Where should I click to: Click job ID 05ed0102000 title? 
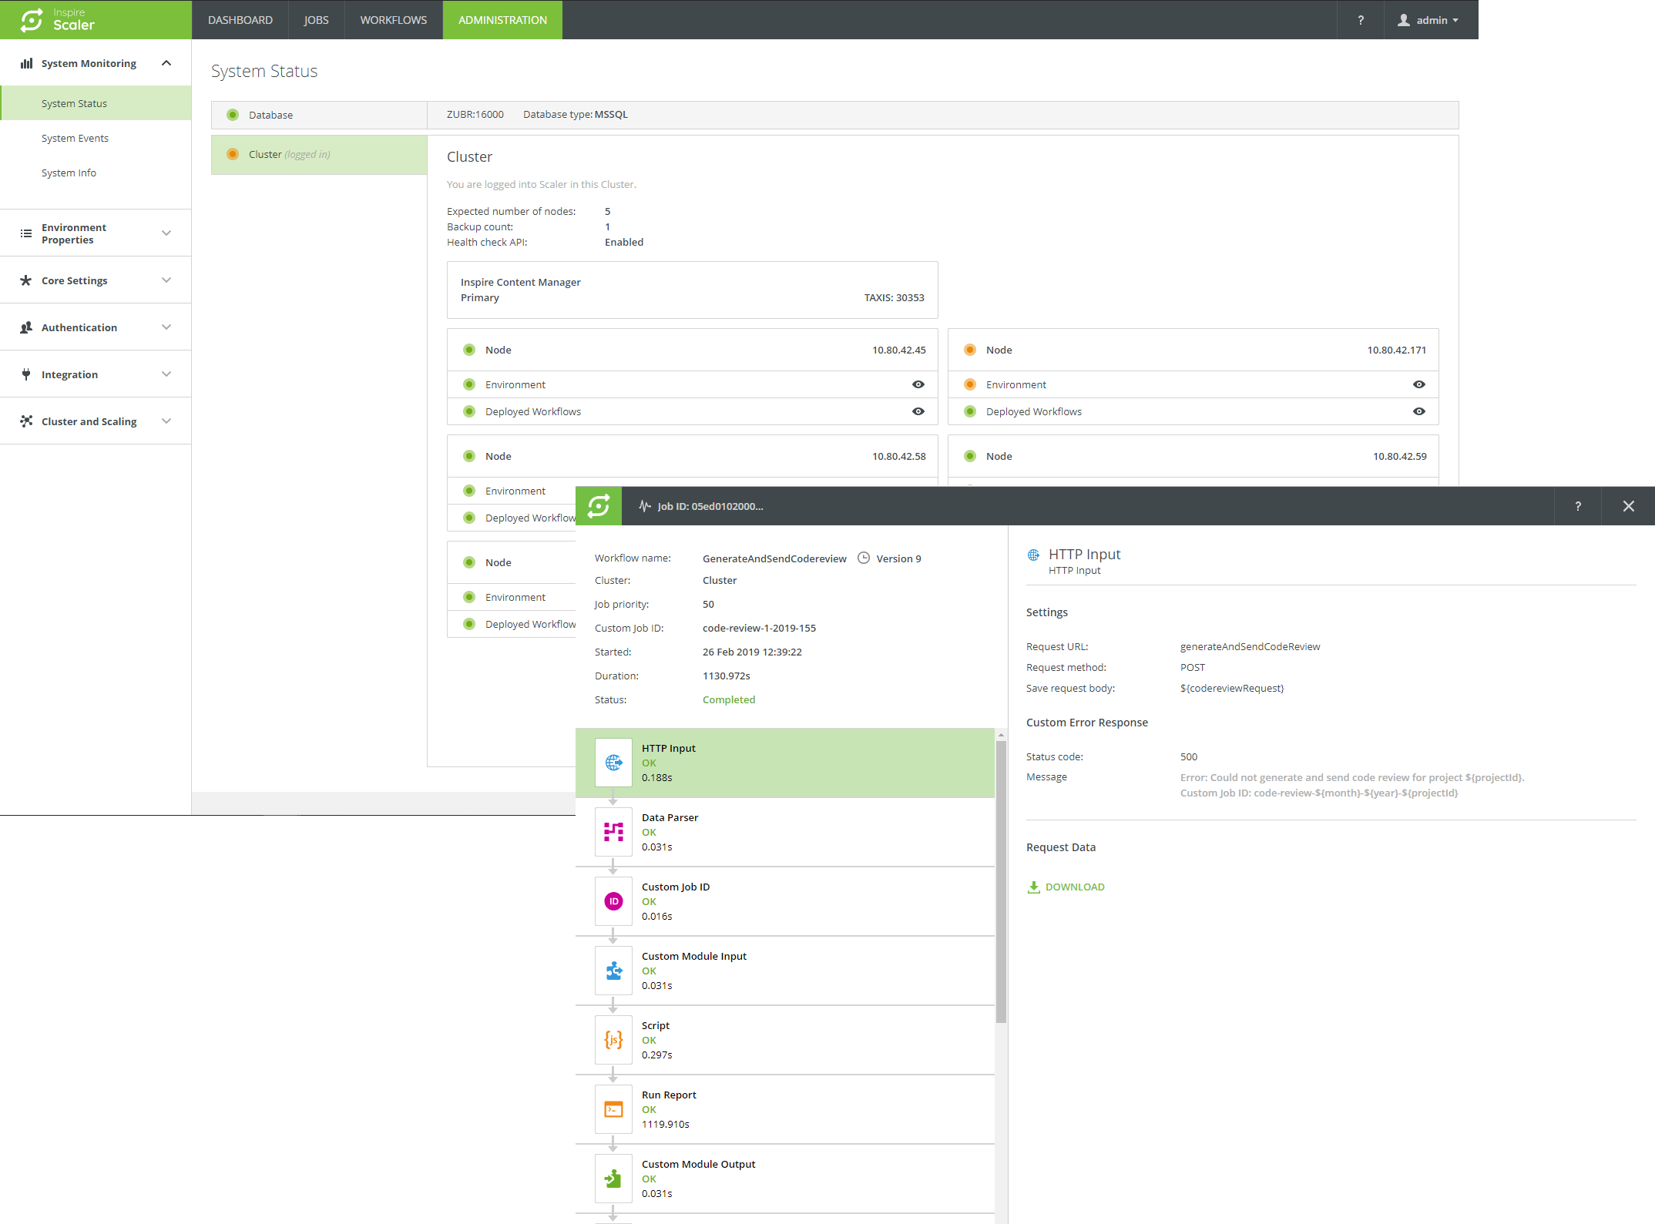710,506
